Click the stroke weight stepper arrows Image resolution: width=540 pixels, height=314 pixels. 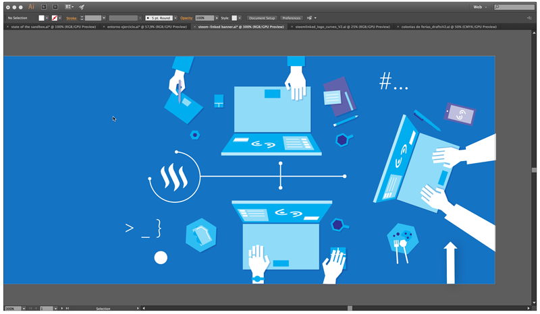pyautogui.click(x=82, y=18)
